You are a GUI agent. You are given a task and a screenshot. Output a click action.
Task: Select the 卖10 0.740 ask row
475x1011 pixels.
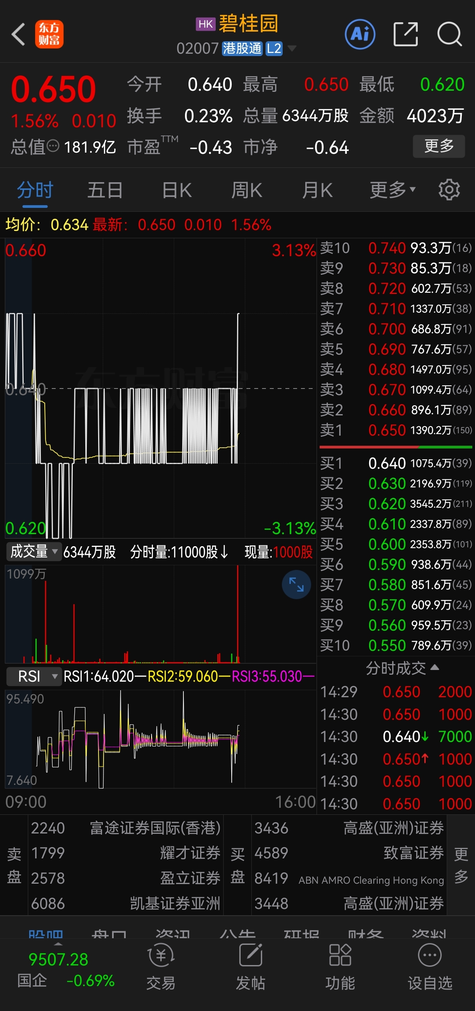pos(396,248)
